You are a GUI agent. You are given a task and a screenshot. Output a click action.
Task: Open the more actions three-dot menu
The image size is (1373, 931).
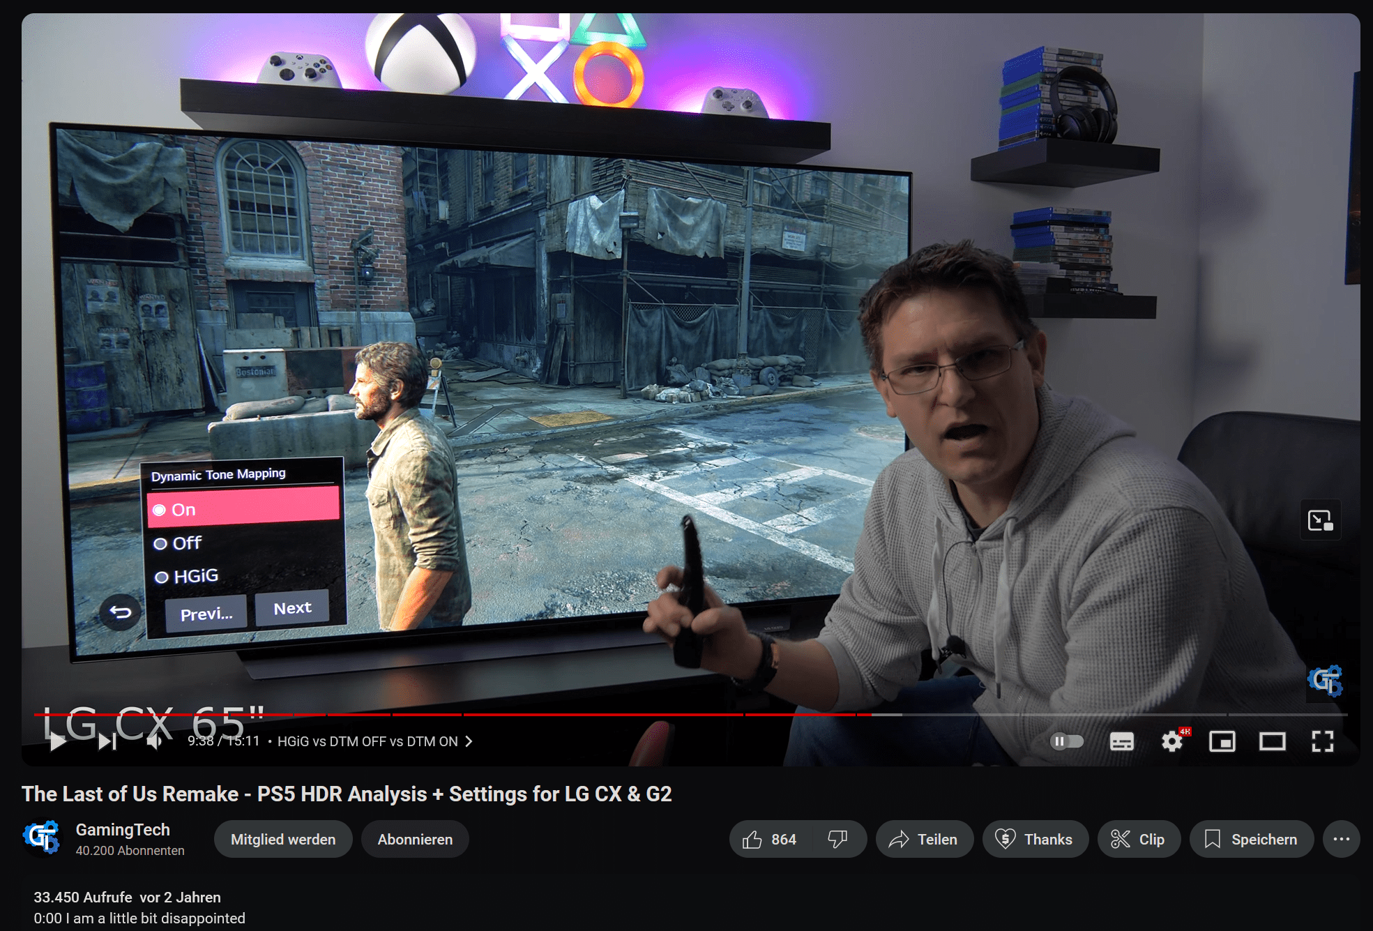point(1341,840)
